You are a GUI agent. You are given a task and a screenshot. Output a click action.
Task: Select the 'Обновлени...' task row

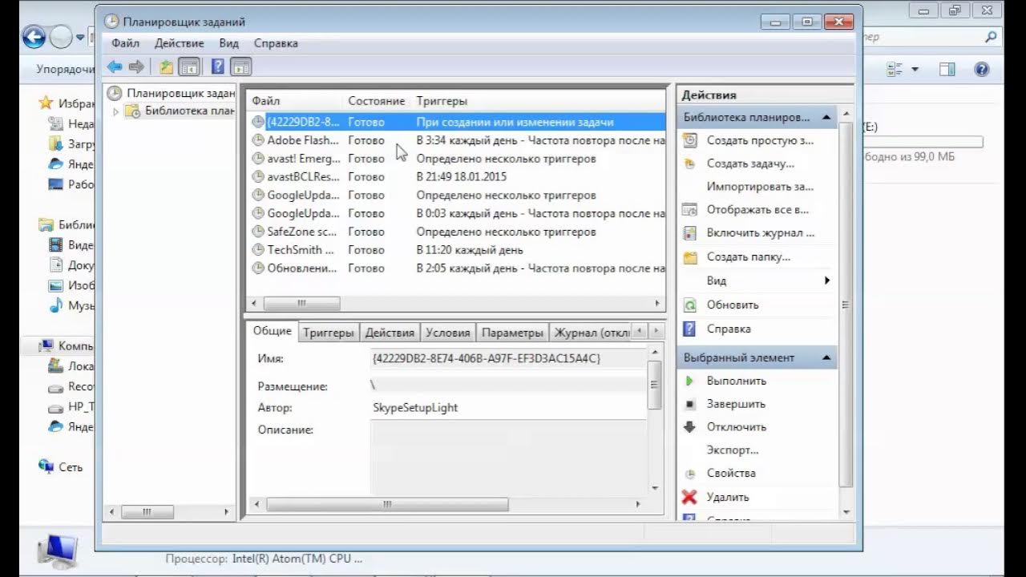[x=457, y=268]
